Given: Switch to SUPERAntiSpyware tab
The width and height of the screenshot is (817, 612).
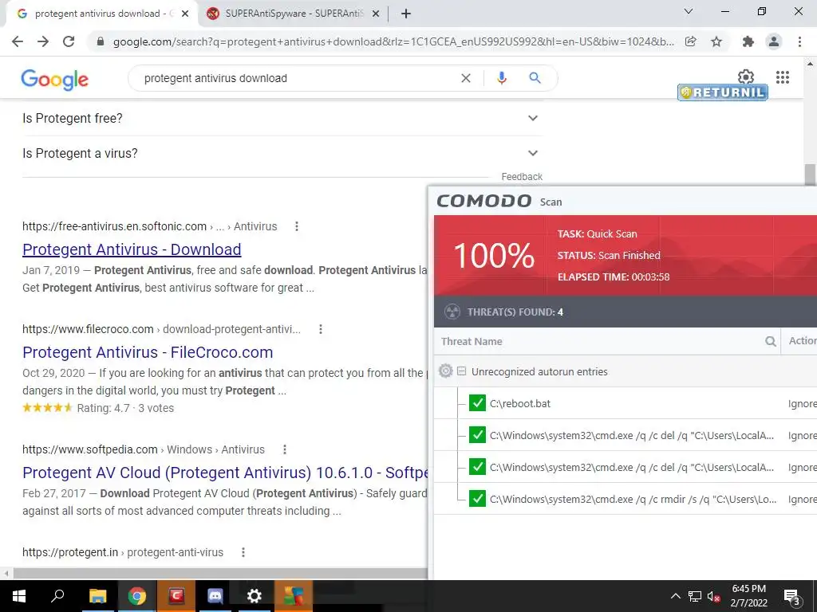Looking at the screenshot, I should coord(294,14).
